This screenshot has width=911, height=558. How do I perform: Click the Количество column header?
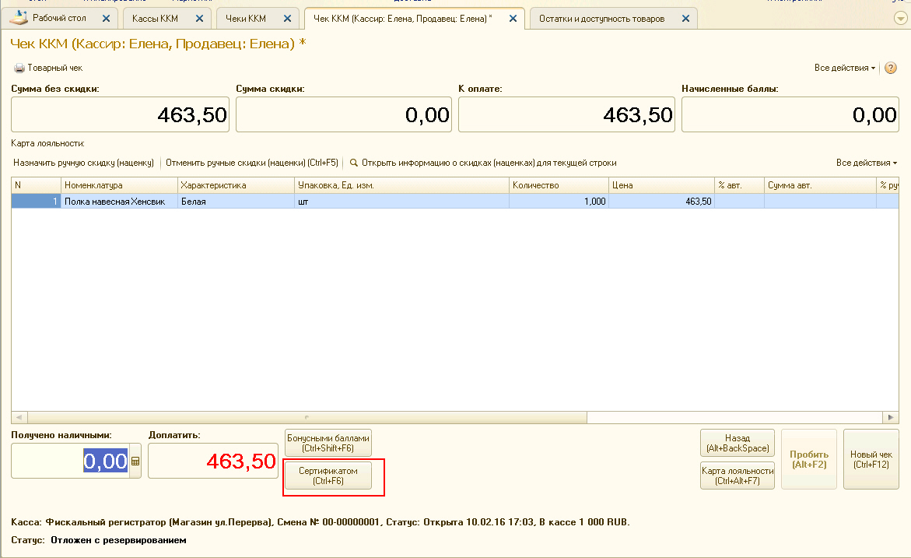pyautogui.click(x=559, y=185)
